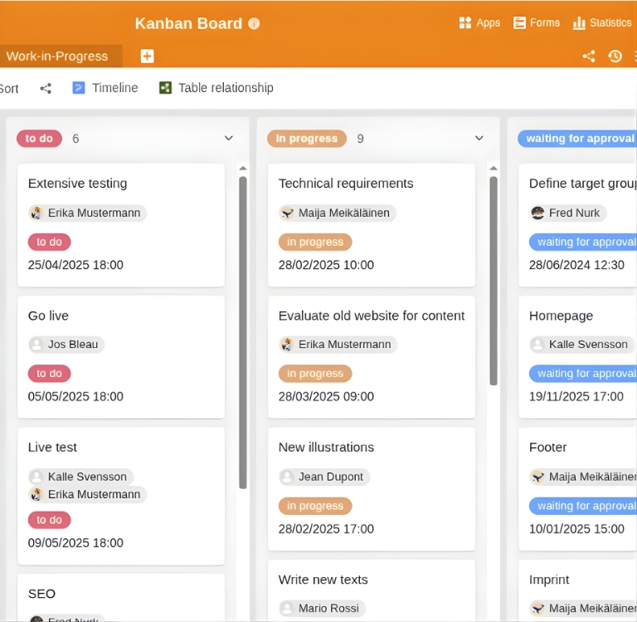Click the Kanban Board title
The image size is (637, 622).
188,23
